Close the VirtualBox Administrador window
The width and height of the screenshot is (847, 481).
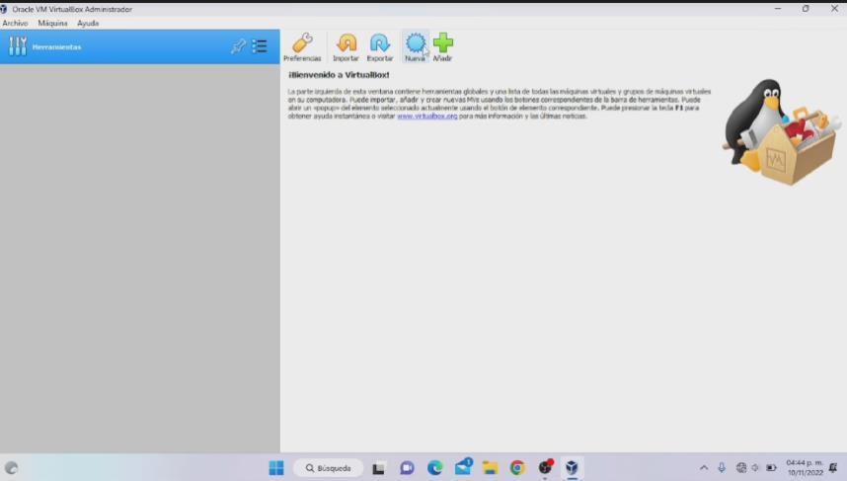(834, 9)
